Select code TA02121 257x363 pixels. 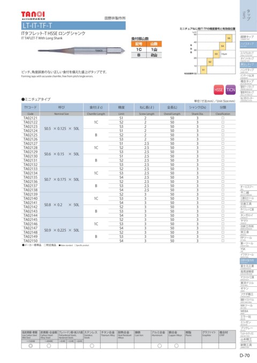pos(31,118)
